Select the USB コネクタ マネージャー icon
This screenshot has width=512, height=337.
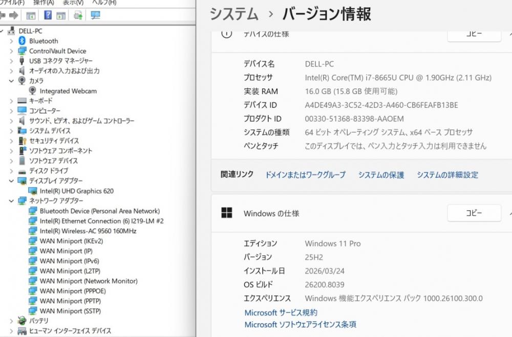[x=22, y=61]
